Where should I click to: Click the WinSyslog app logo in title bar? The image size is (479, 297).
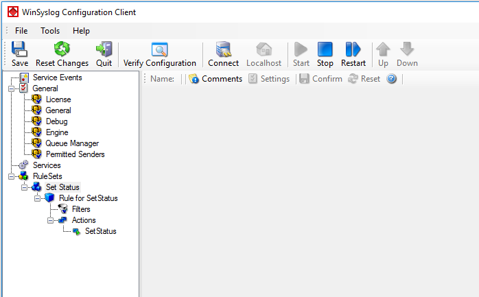pyautogui.click(x=13, y=12)
